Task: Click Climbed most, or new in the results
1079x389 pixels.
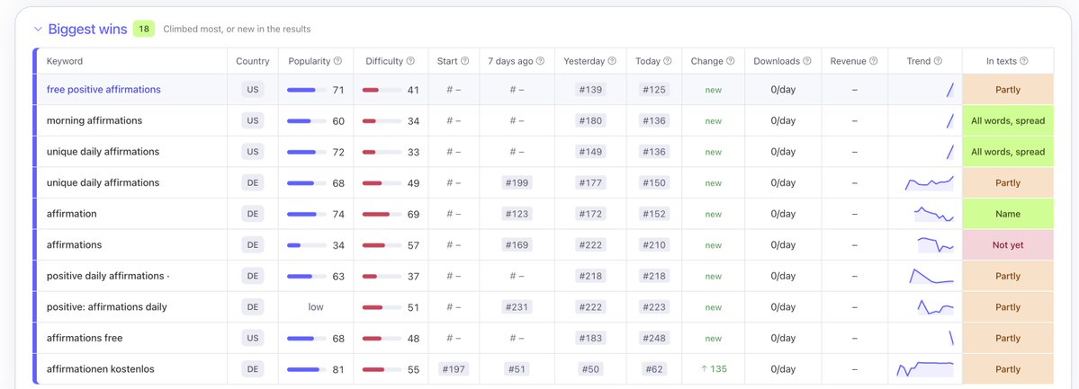Action: pyautogui.click(x=237, y=29)
